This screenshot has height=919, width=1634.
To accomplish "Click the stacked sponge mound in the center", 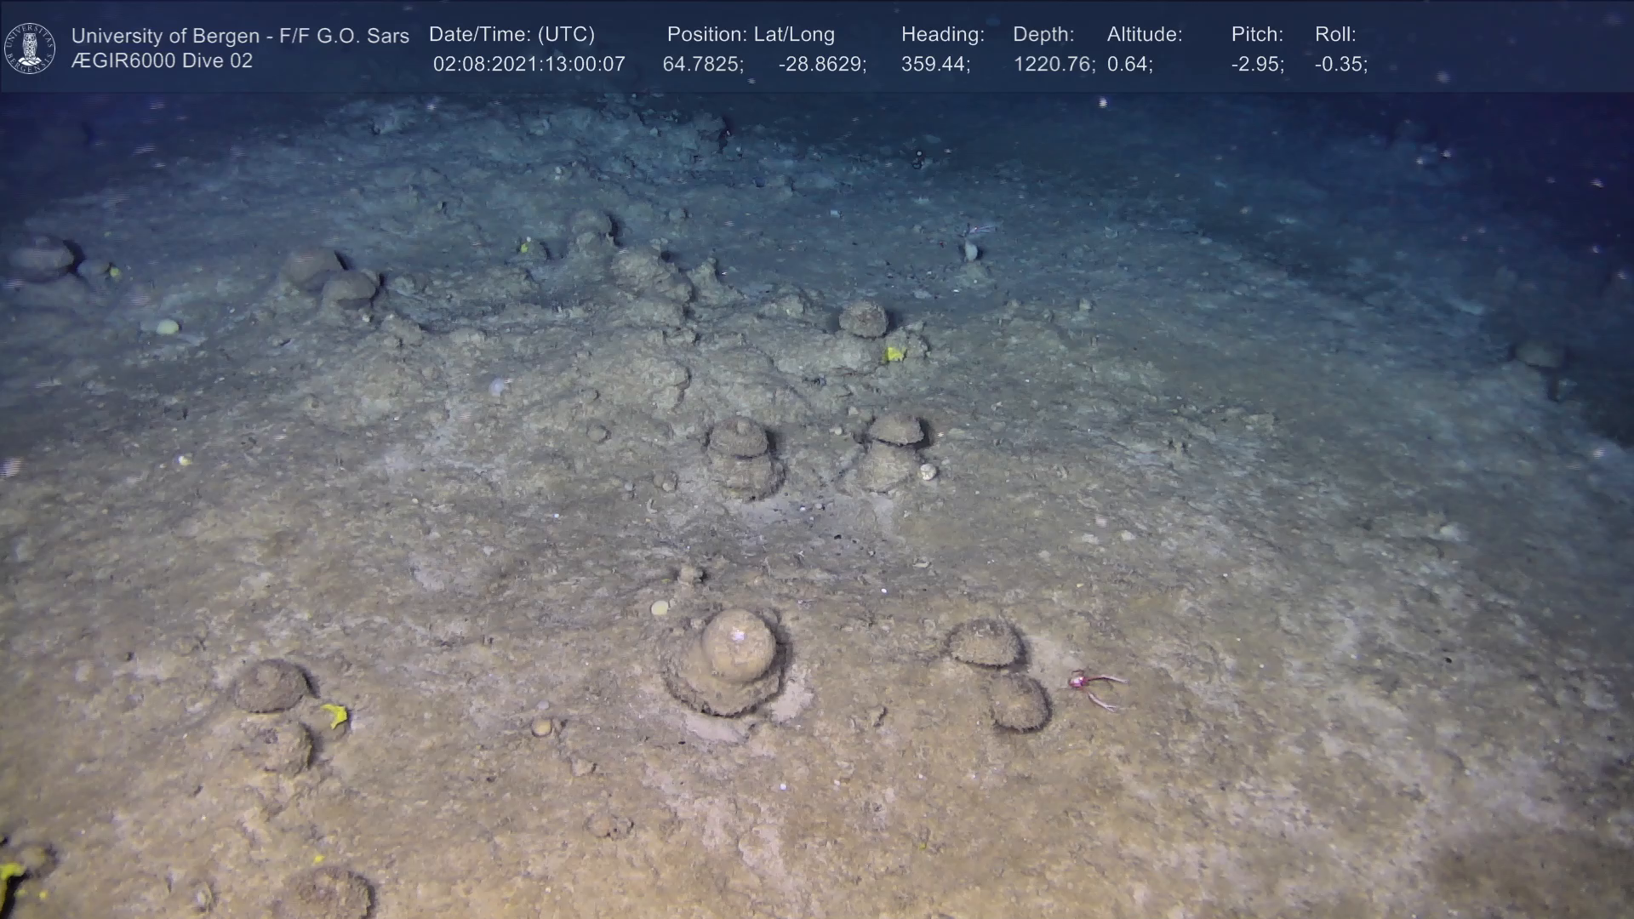I will [742, 456].
